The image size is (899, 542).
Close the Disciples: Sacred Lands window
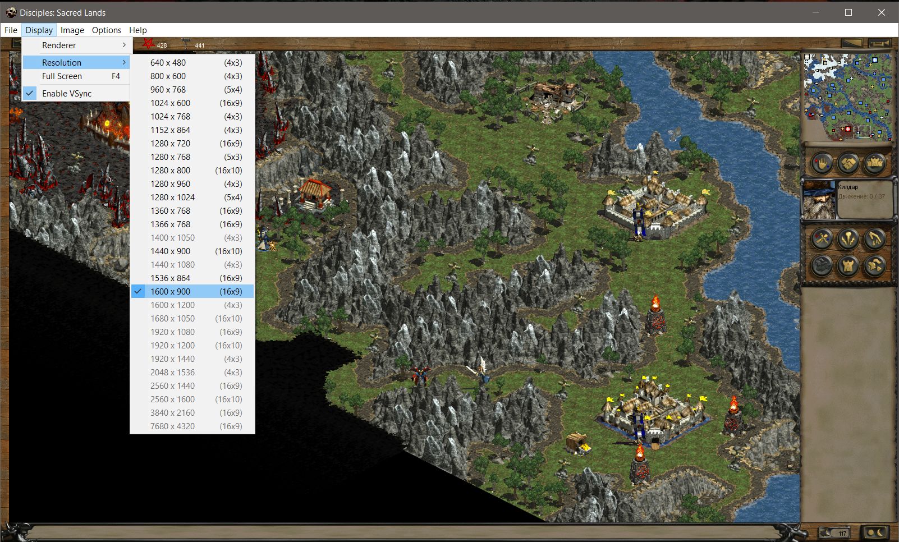point(882,12)
